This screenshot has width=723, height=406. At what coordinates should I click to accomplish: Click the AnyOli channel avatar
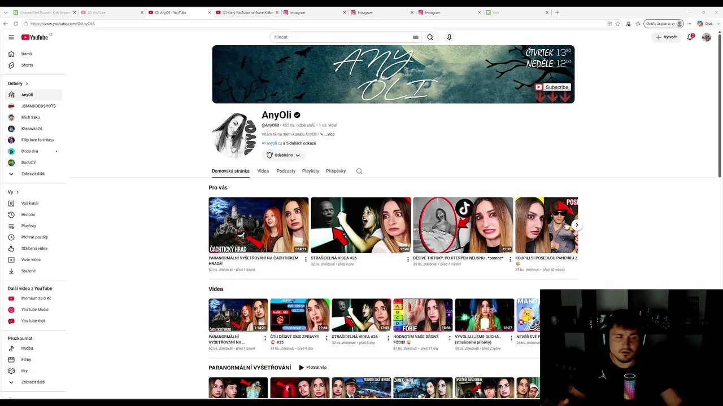(234, 135)
